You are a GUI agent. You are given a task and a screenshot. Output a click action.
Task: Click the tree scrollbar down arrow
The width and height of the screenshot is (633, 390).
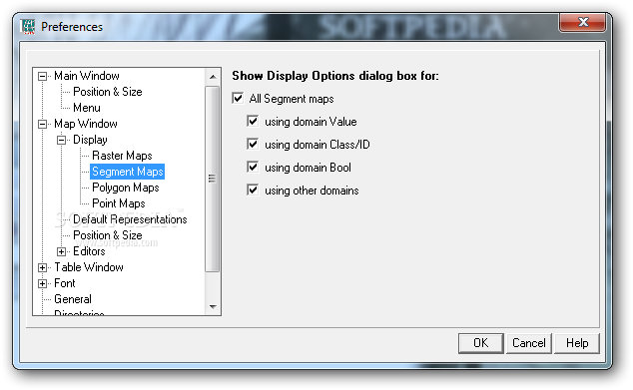point(213,307)
